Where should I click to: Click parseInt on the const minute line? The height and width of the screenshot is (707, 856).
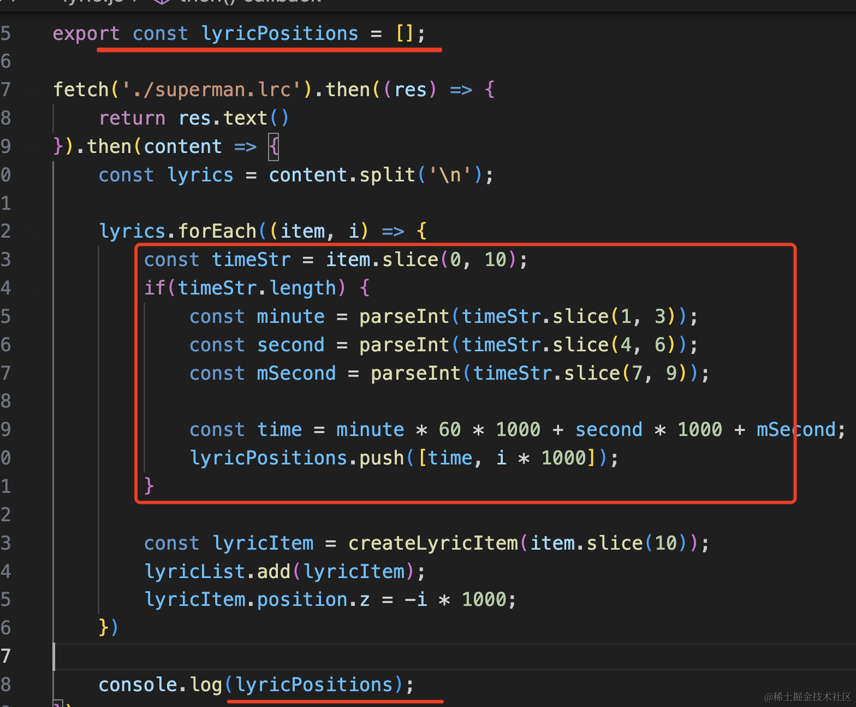click(404, 316)
